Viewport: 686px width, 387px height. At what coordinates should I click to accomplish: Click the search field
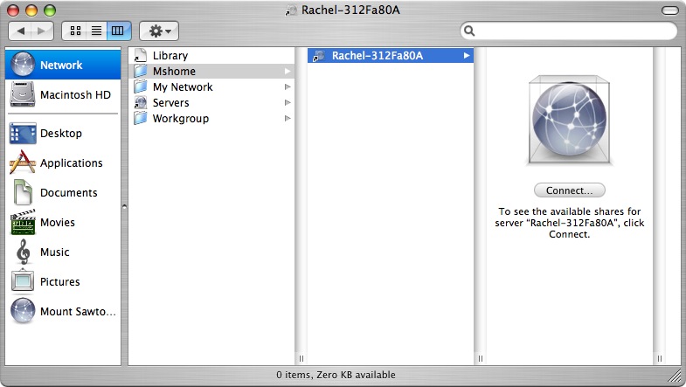(x=568, y=31)
